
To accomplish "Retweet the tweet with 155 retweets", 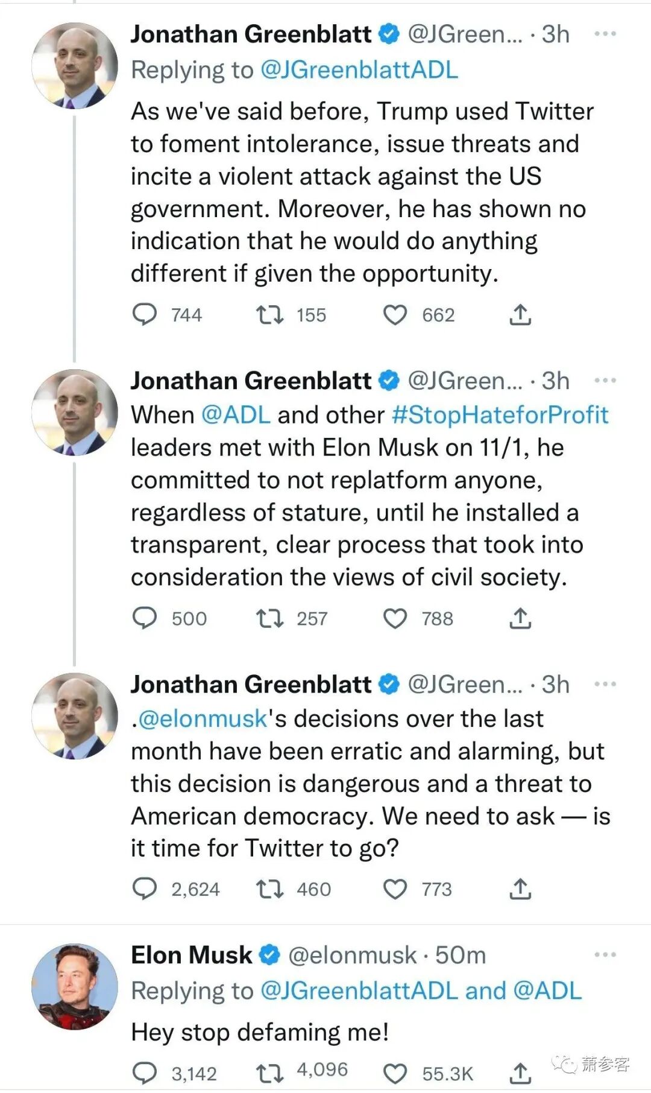I will coord(269,315).
